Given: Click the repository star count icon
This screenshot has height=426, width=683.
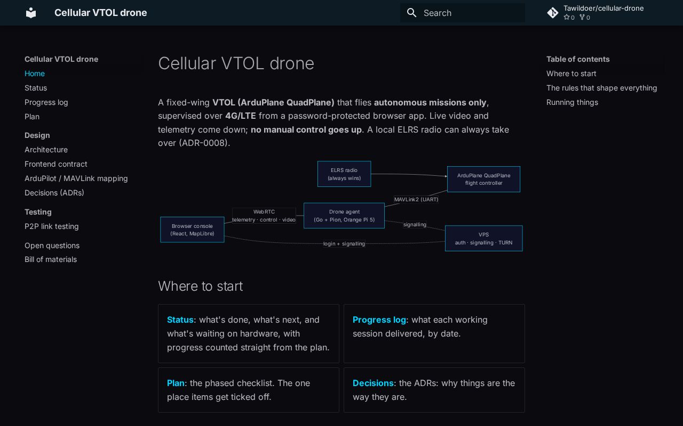Looking at the screenshot, I should 567,18.
